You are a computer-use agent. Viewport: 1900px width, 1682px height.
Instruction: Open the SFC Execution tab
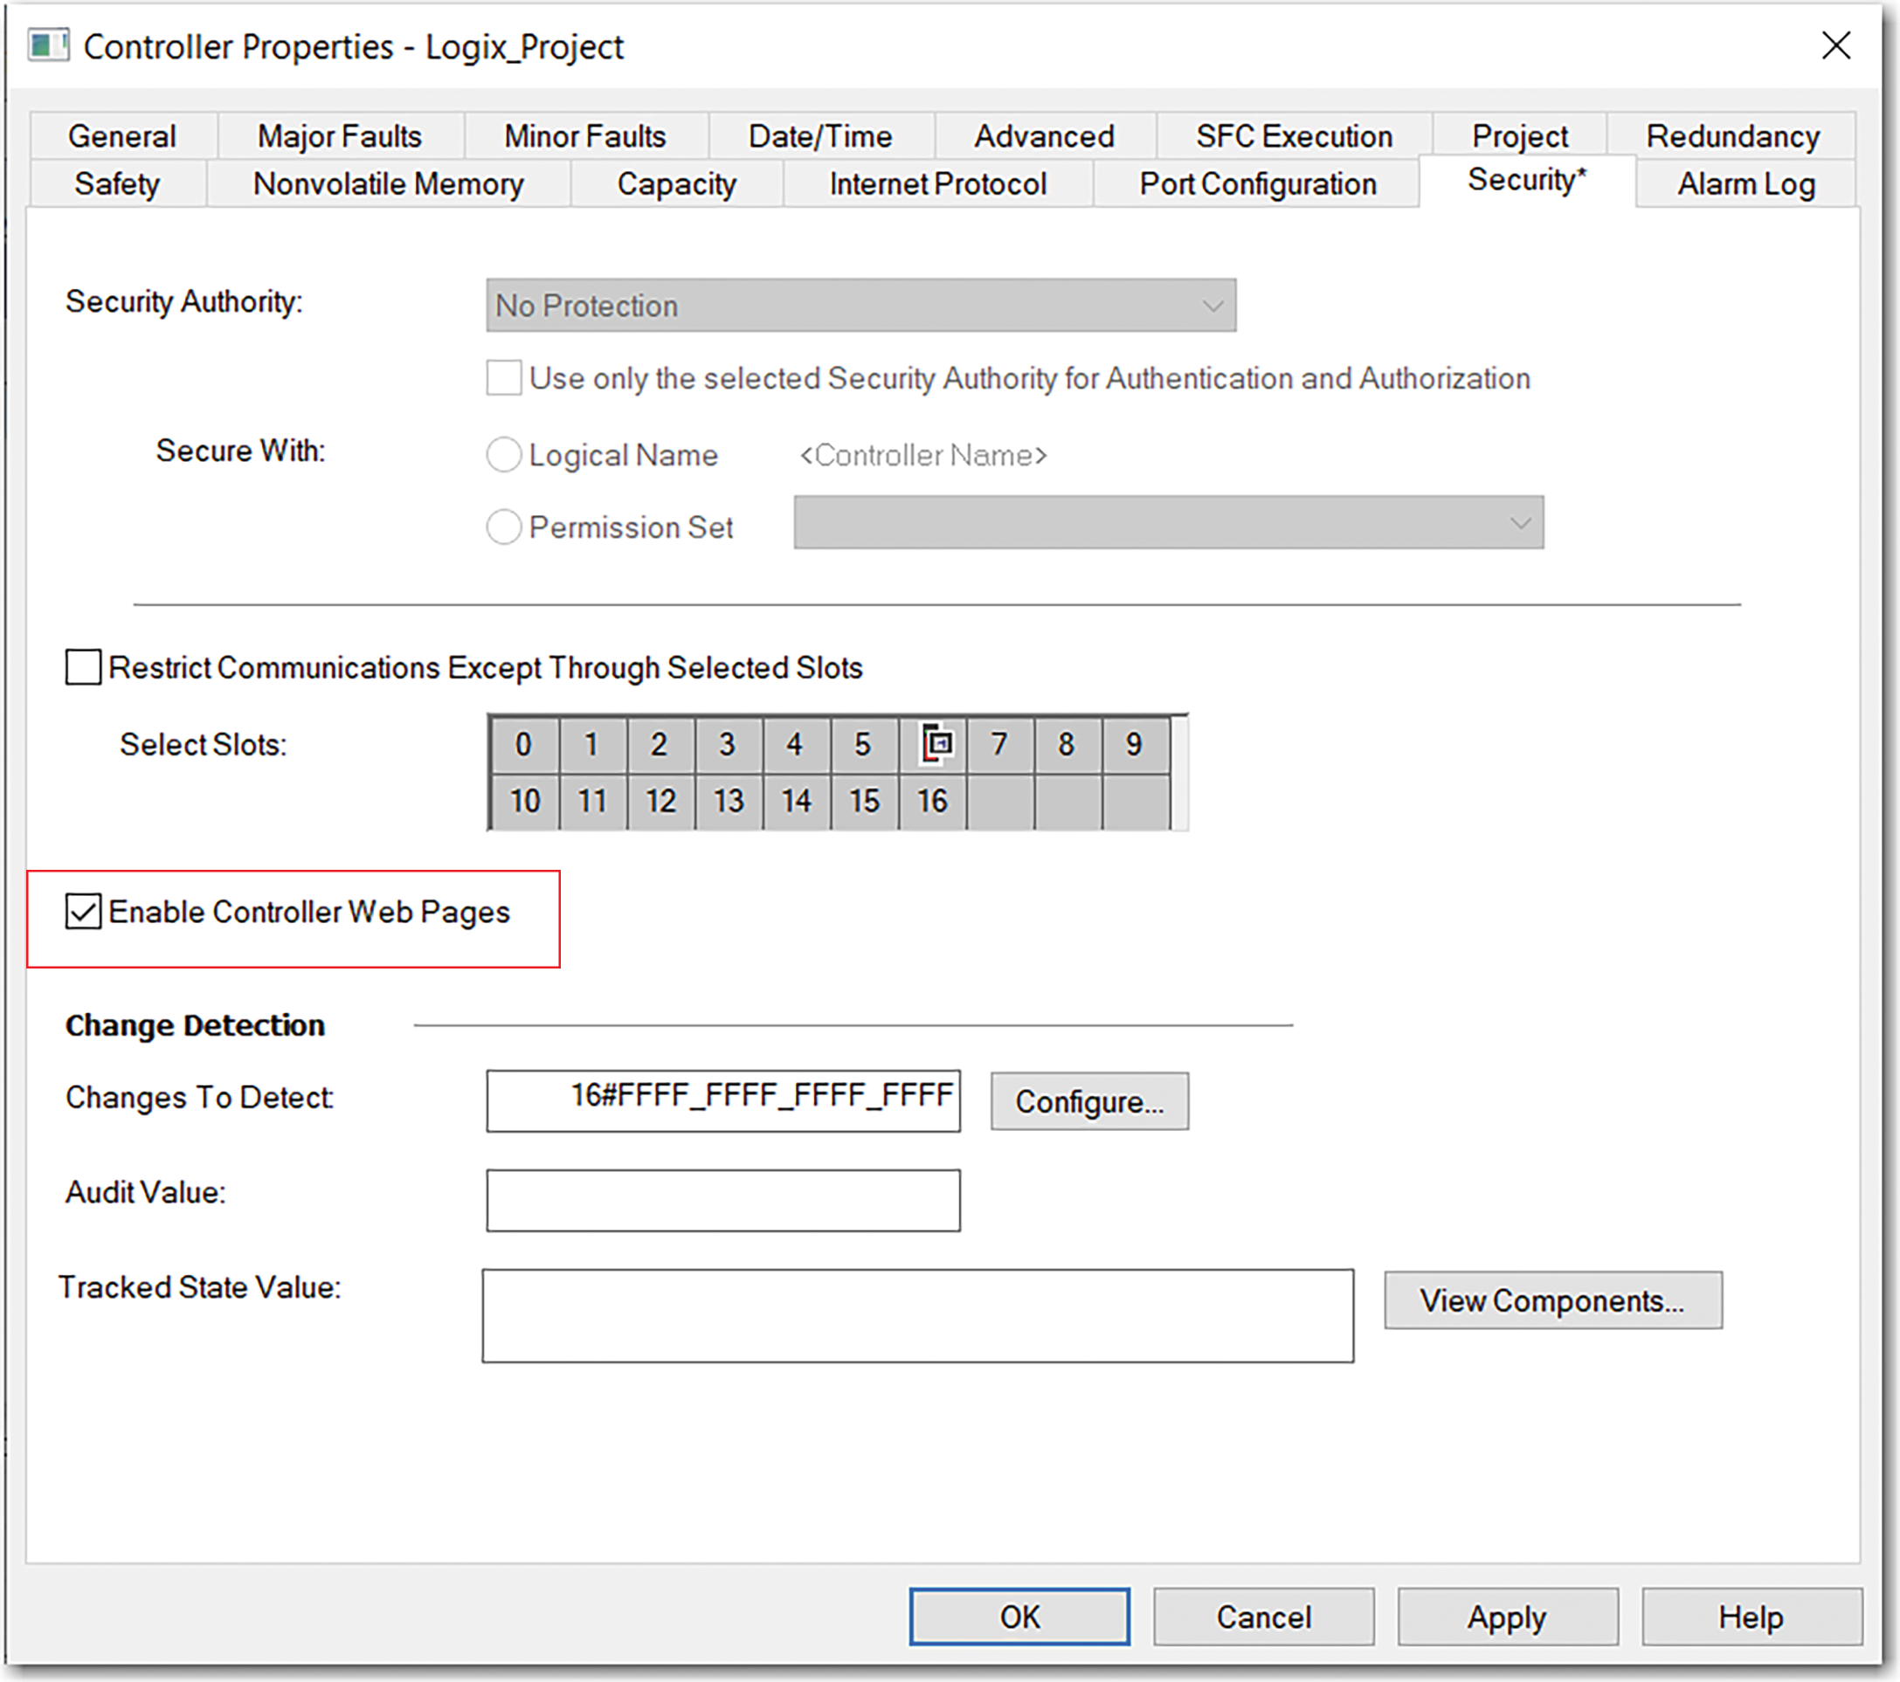1292,134
